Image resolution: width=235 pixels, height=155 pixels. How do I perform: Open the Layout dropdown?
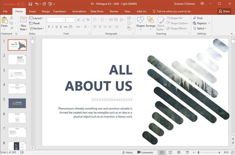pyautogui.click(x=36, y=18)
